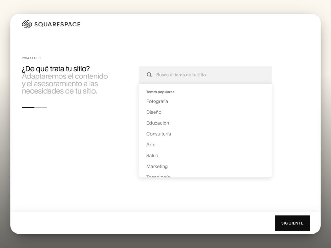Screen dimensions: 331x248
Task: Pick the Marketing topic option
Action: (x=157, y=166)
